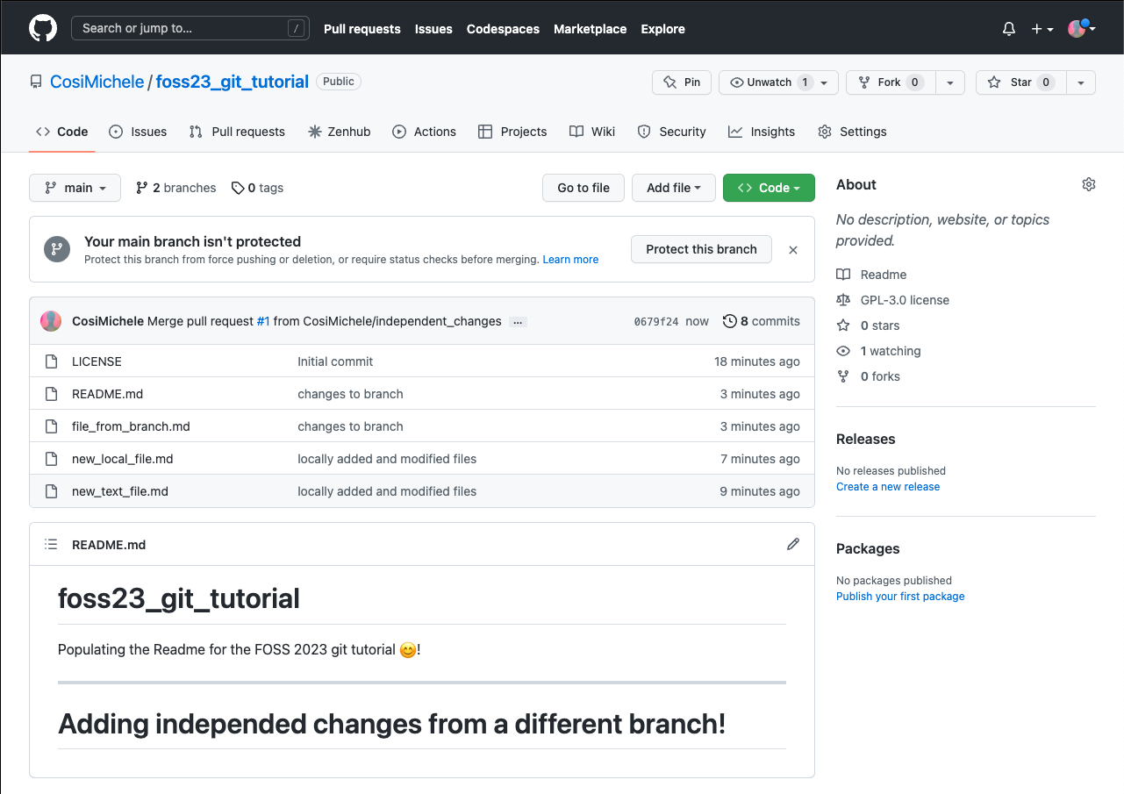Edit README with the pencil icon
1124x794 pixels.
pyautogui.click(x=793, y=544)
